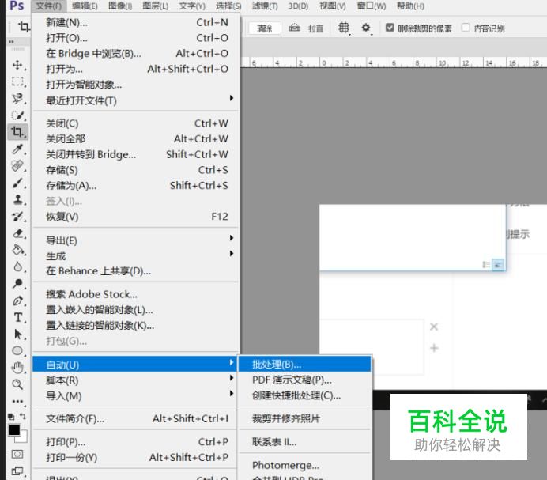
Task: Choose 新建(N)... menu entry
Action: (x=136, y=22)
